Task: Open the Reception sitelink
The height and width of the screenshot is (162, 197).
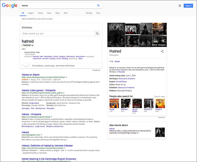Action: pos(51,108)
